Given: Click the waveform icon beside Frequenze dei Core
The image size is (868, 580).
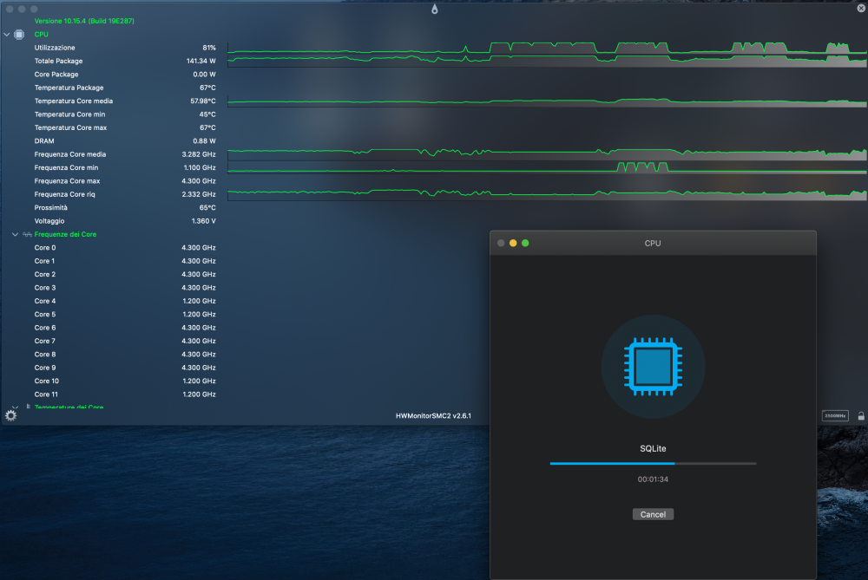Looking at the screenshot, I should [27, 234].
